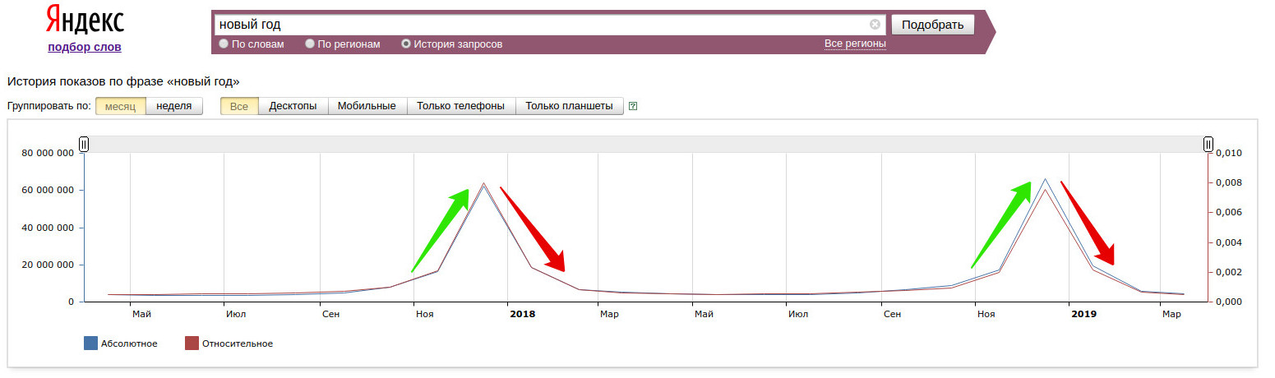
Task: Click the left range slider handle
Action: click(x=84, y=145)
